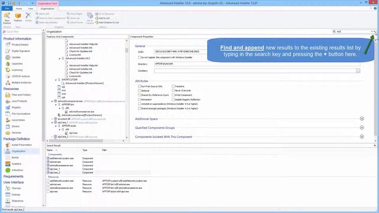Click the search input field at top right
Image resolution: width=379 pixels, height=213 pixels.
click(352, 31)
